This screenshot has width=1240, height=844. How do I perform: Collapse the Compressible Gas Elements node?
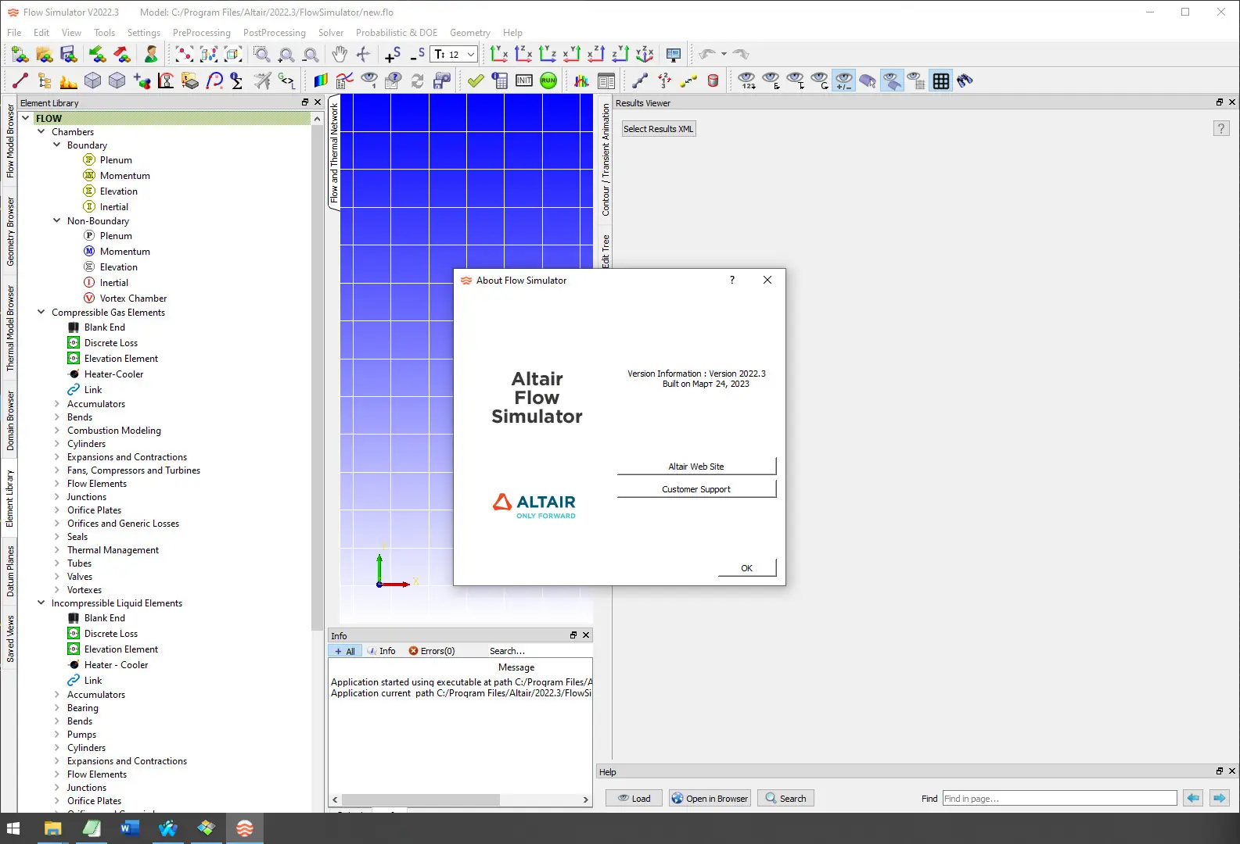[41, 312]
